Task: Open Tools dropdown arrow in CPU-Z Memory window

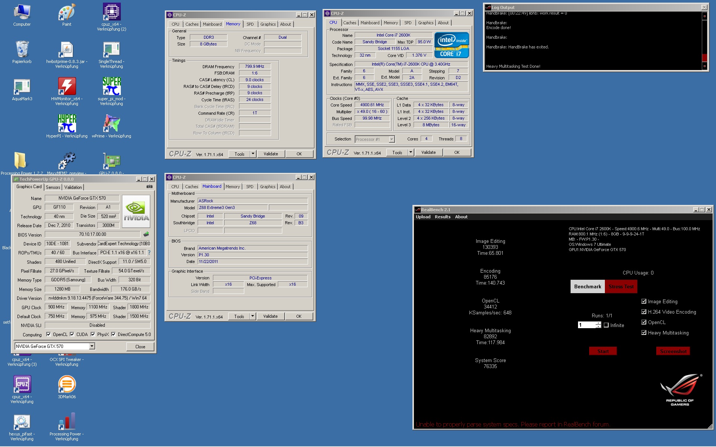Action: pos(253,153)
